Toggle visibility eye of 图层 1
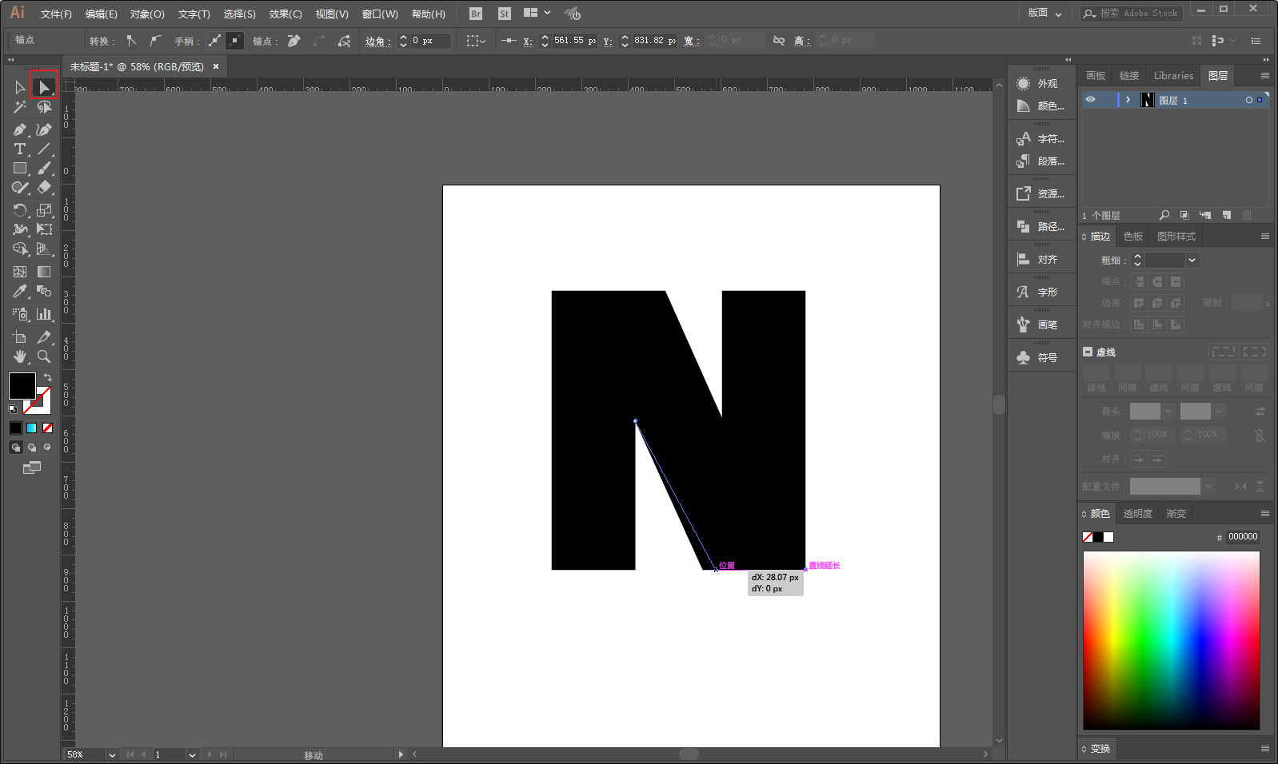Image resolution: width=1278 pixels, height=764 pixels. pyautogui.click(x=1090, y=100)
